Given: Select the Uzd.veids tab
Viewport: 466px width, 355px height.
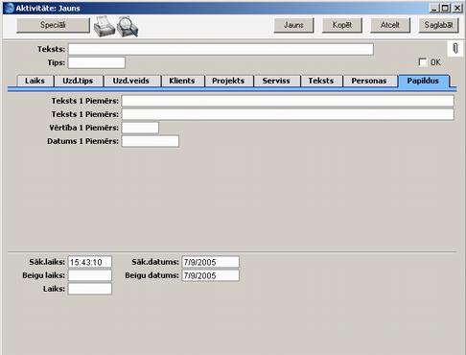Looking at the screenshot, I should click(x=131, y=81).
